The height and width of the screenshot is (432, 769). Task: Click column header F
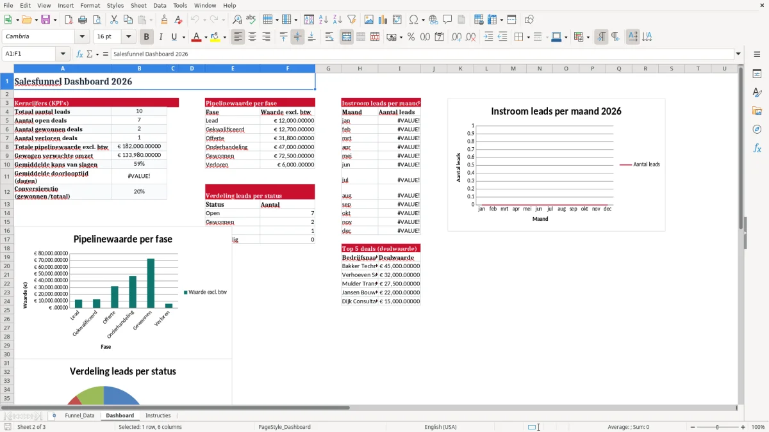pos(288,68)
